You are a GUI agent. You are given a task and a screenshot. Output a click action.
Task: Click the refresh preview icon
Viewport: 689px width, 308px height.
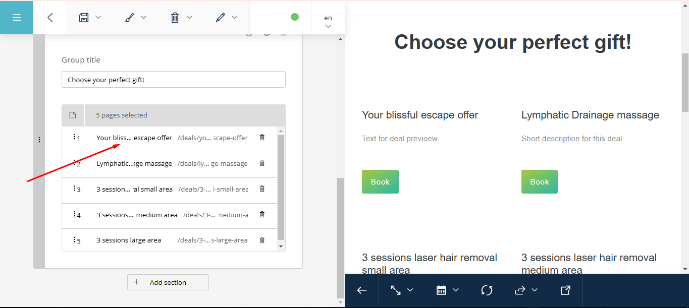(x=487, y=290)
